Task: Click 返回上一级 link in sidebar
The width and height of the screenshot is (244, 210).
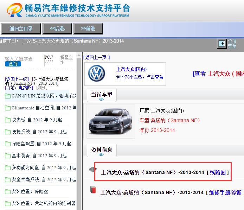Action: point(17,79)
